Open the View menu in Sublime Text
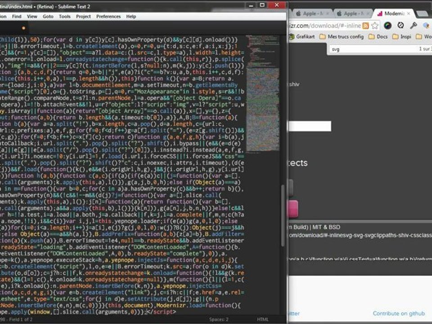The width and height of the screenshot is (432, 324). [x=32, y=17]
